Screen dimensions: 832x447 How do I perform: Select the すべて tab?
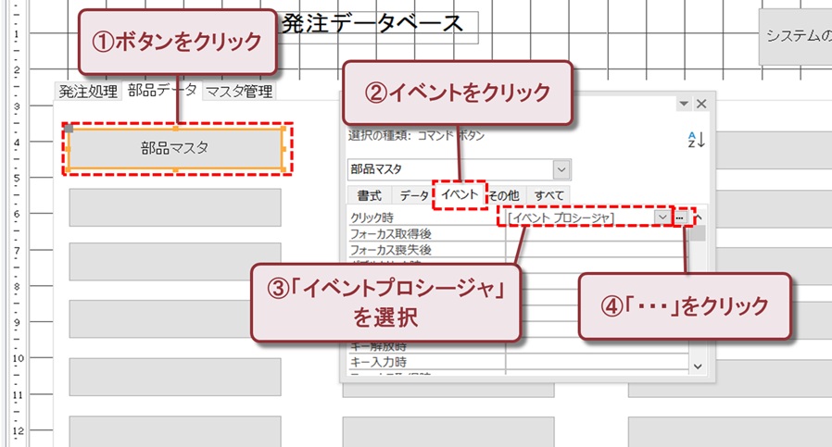point(548,195)
